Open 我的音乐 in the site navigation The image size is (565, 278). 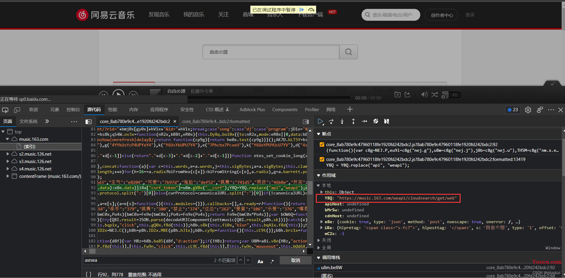194,15
